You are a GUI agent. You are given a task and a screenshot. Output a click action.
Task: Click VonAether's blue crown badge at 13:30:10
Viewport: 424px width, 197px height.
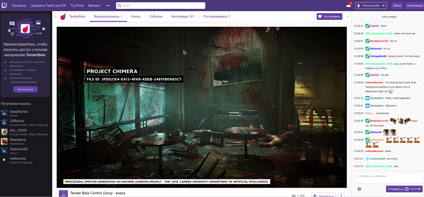(x=367, y=98)
